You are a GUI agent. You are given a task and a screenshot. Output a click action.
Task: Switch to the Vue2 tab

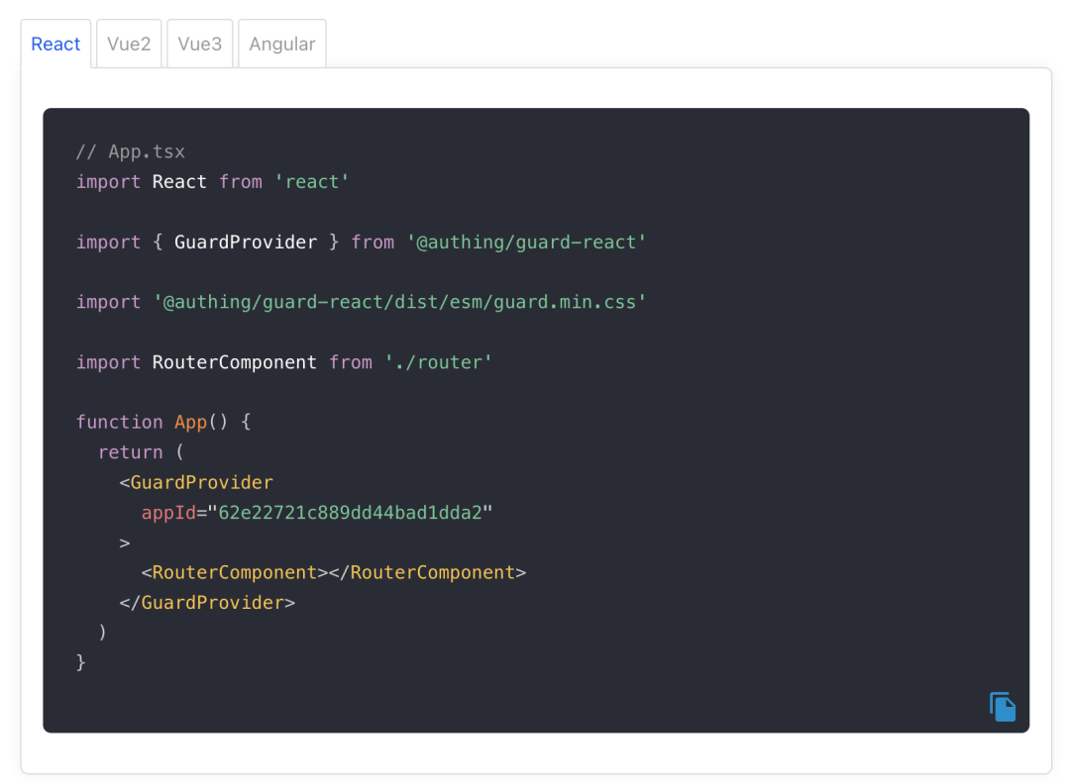click(129, 44)
